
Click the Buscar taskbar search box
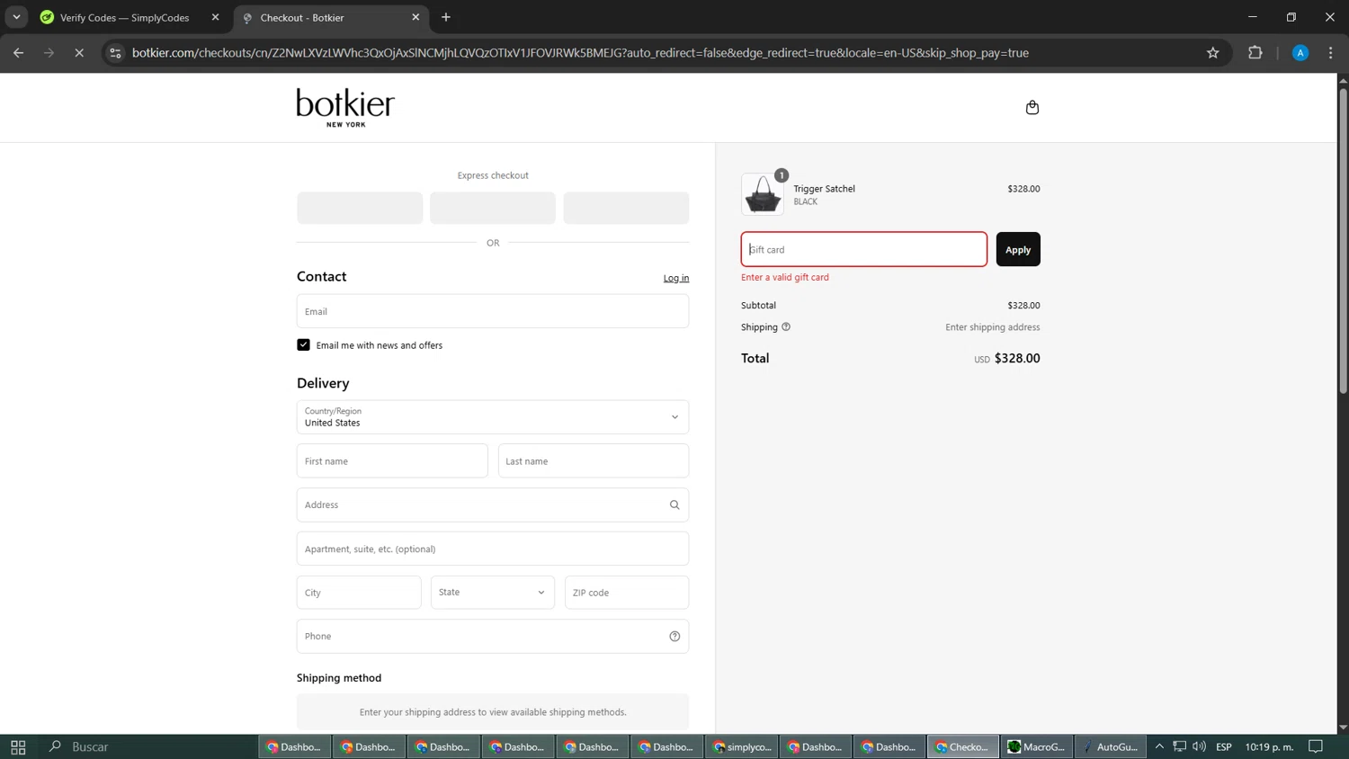[90, 746]
